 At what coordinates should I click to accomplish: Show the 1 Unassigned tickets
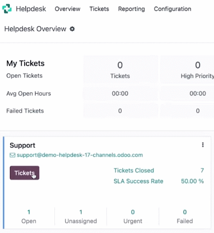[81, 216]
